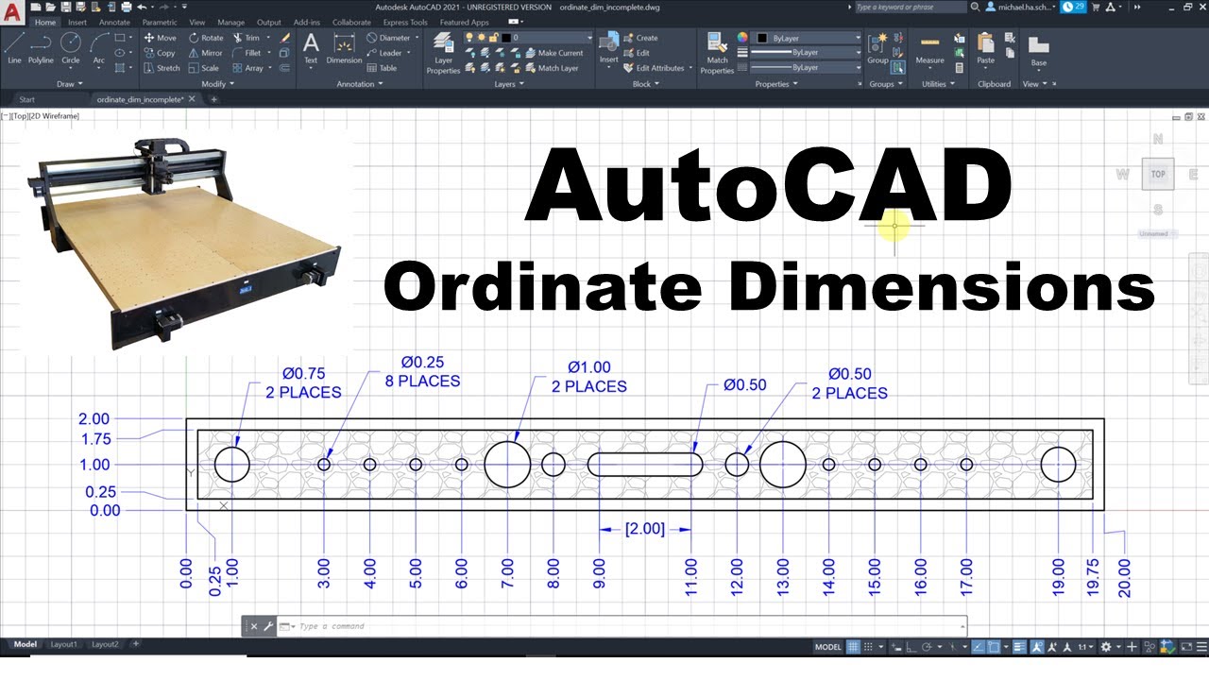Toggle the drawing grid display in status bar
The image size is (1209, 680).
pos(854,647)
